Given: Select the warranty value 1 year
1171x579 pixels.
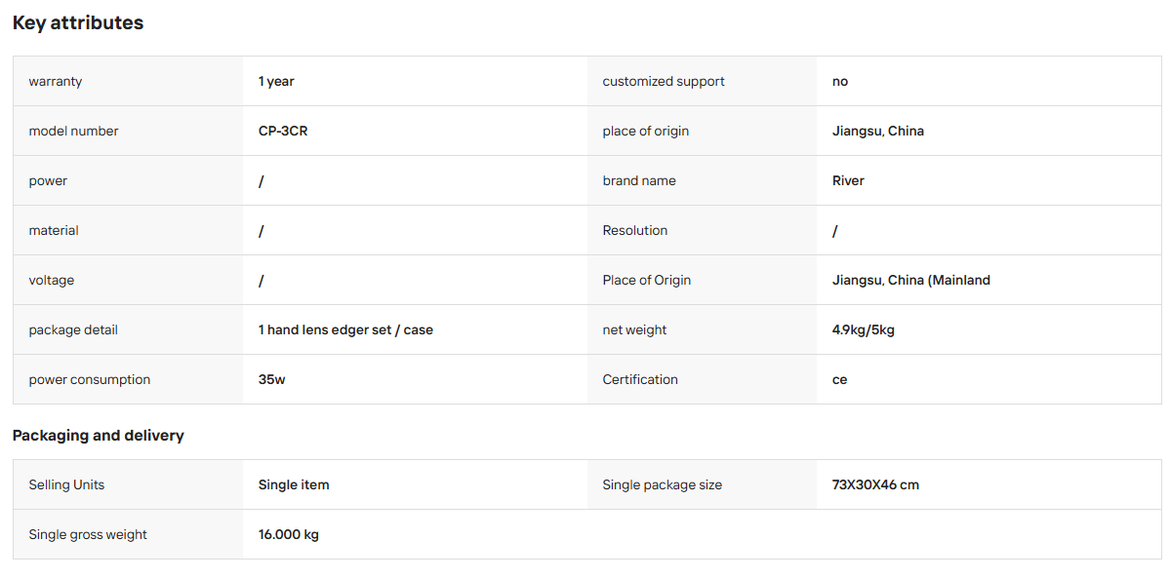Looking at the screenshot, I should click(x=276, y=81).
